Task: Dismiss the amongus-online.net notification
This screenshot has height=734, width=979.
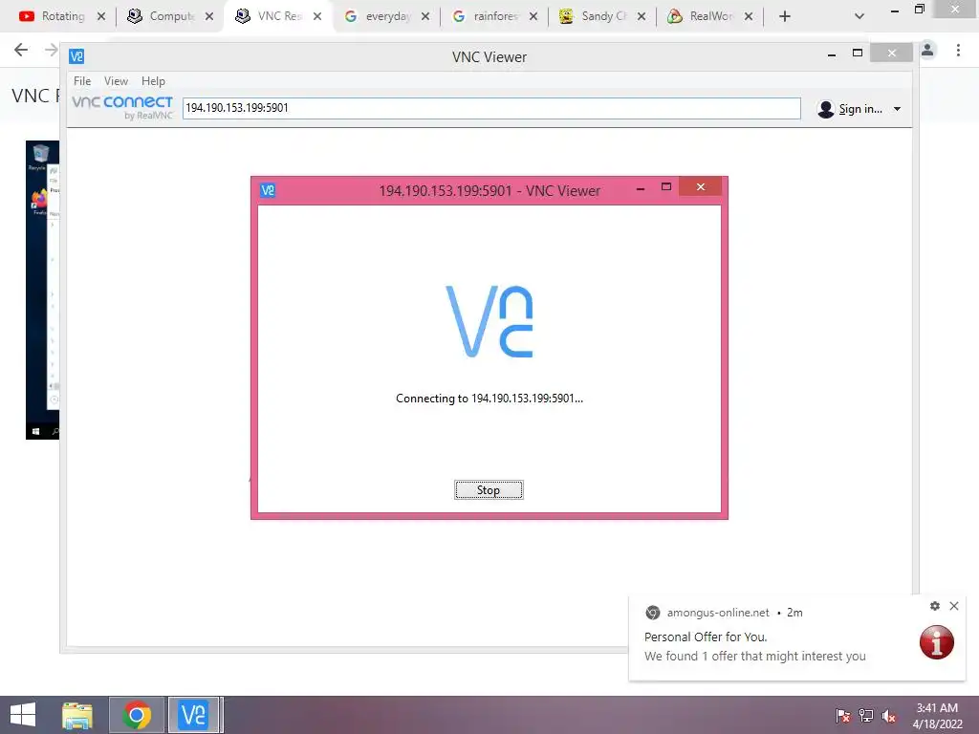Action: point(954,605)
